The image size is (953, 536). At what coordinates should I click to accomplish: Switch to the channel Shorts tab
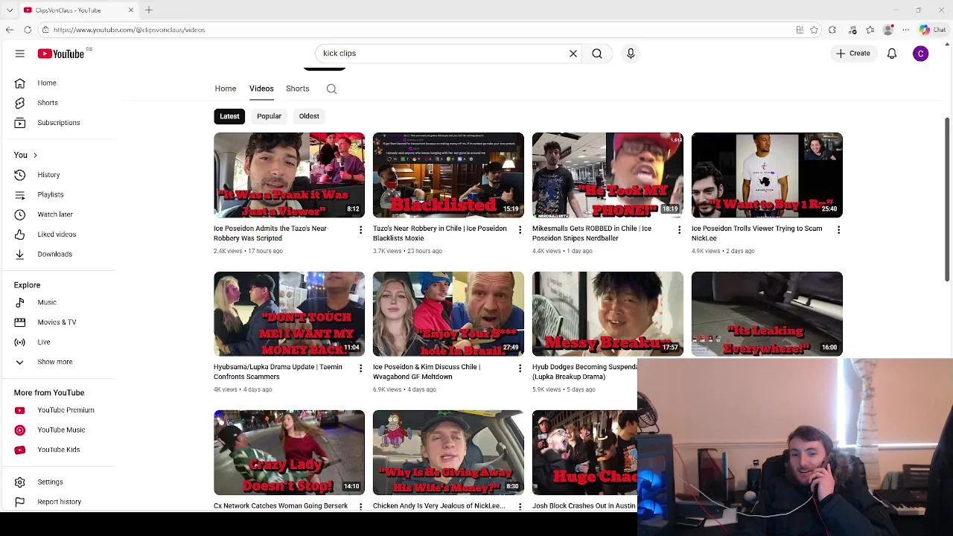(x=298, y=89)
